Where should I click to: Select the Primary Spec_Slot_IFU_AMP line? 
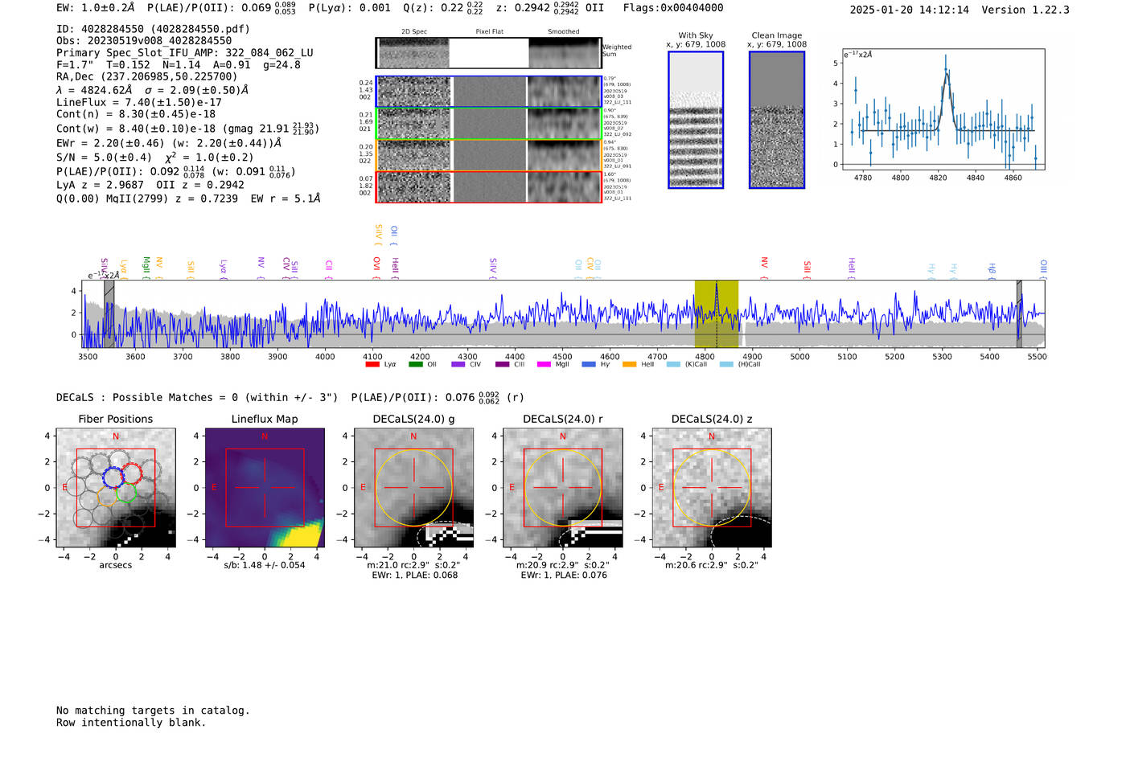point(185,53)
